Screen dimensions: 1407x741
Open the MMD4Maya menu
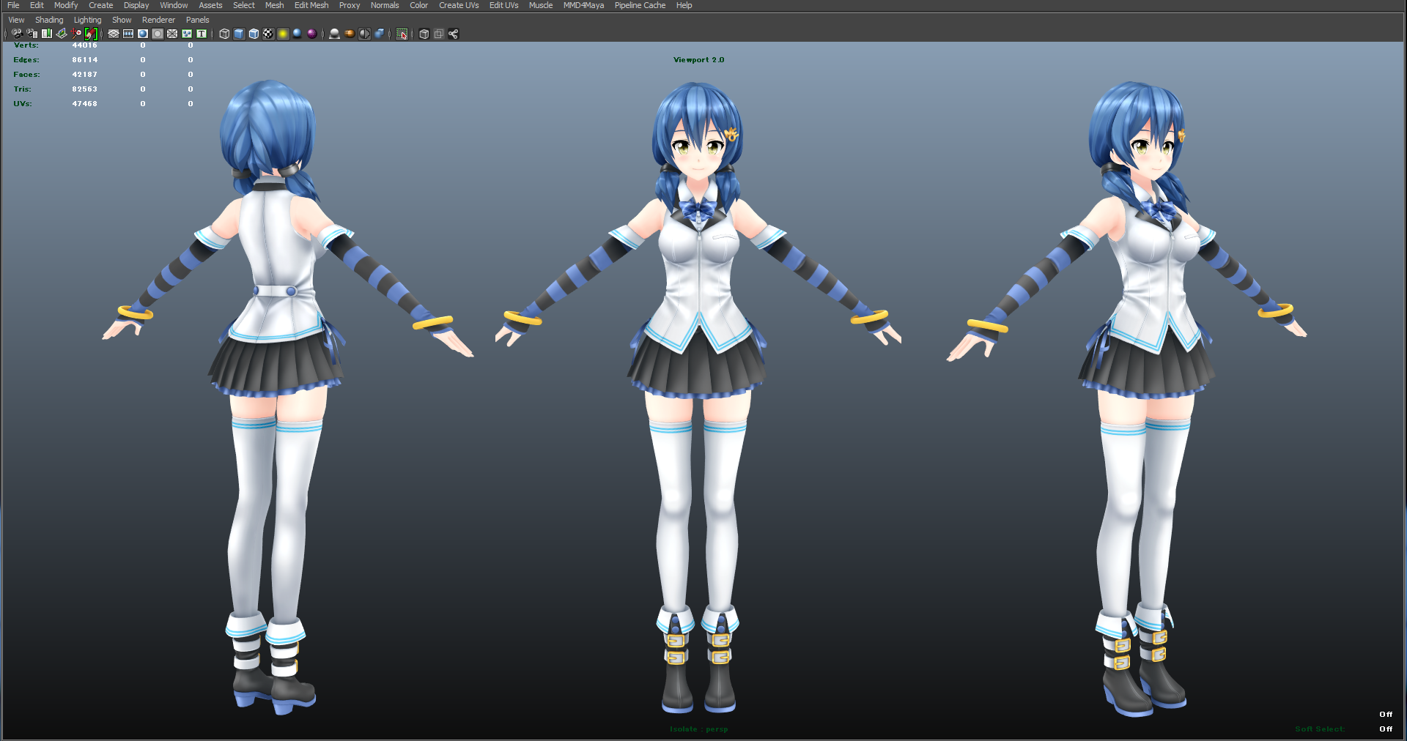(x=583, y=5)
